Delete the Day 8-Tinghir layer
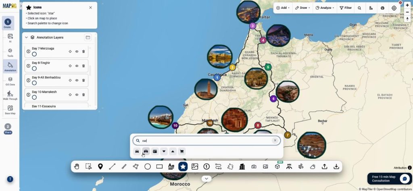 (83, 66)
